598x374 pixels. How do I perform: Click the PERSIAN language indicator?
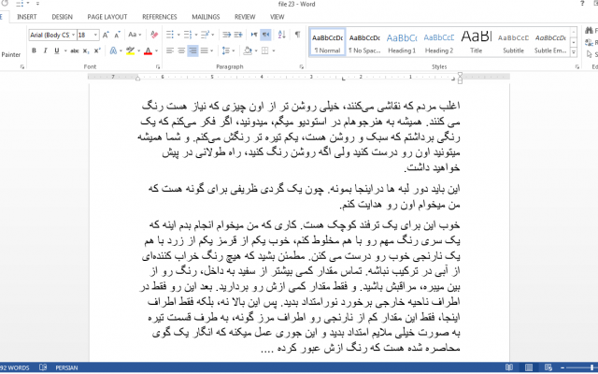tap(66, 367)
